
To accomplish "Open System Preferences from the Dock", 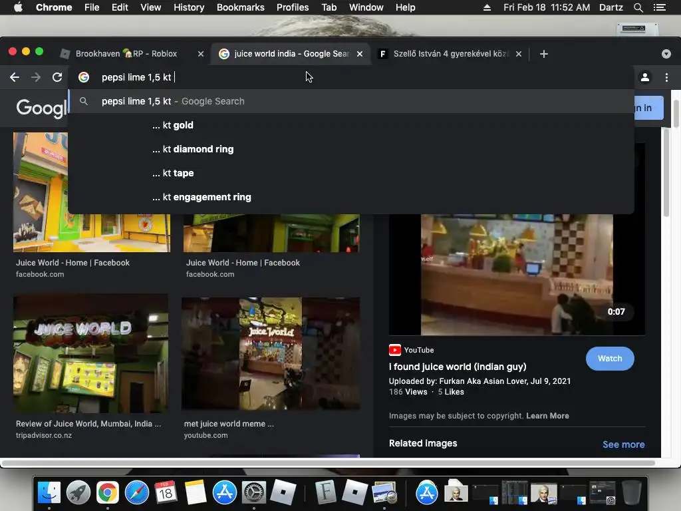I will [253, 493].
